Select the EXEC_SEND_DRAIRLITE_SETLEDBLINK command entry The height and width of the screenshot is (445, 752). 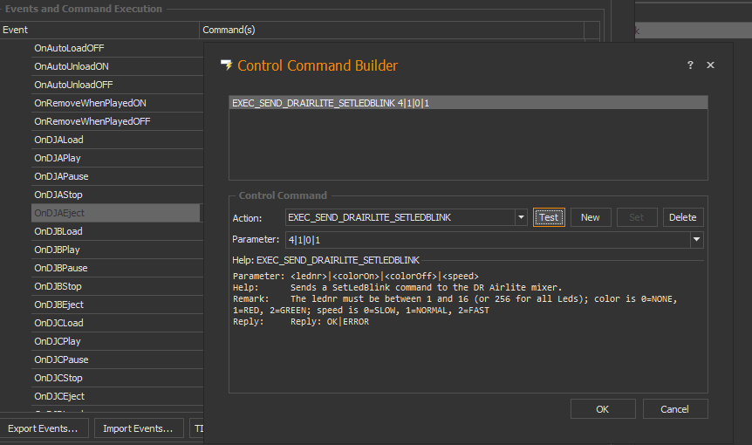click(x=332, y=103)
